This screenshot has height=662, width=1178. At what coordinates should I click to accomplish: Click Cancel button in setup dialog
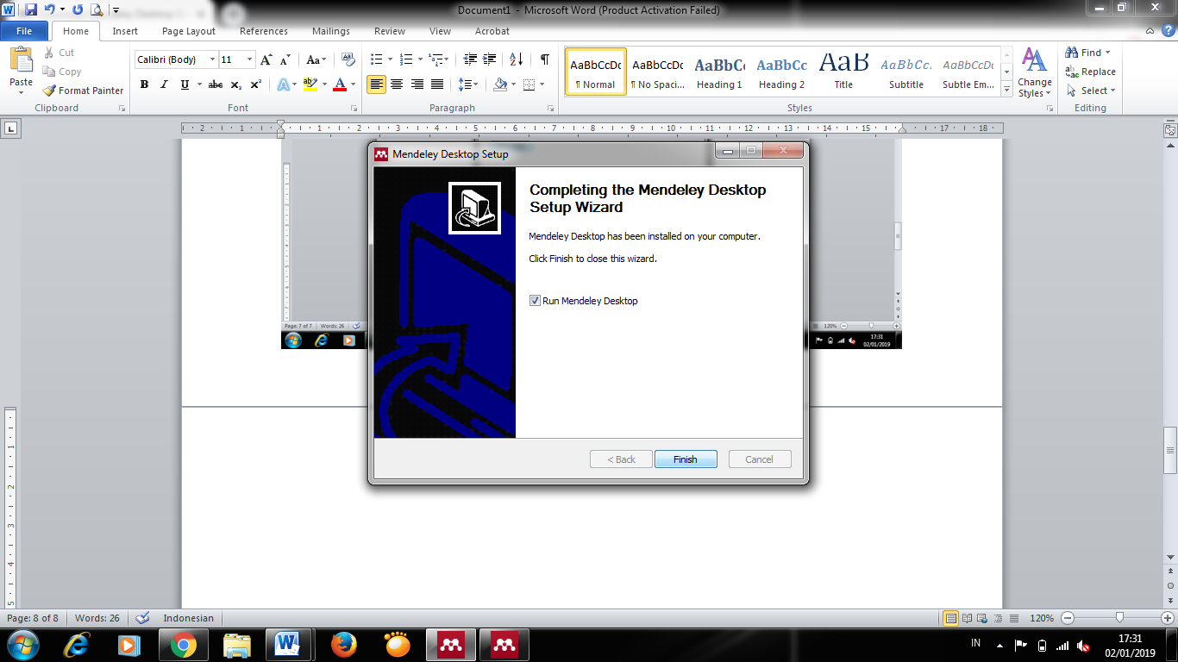[759, 459]
